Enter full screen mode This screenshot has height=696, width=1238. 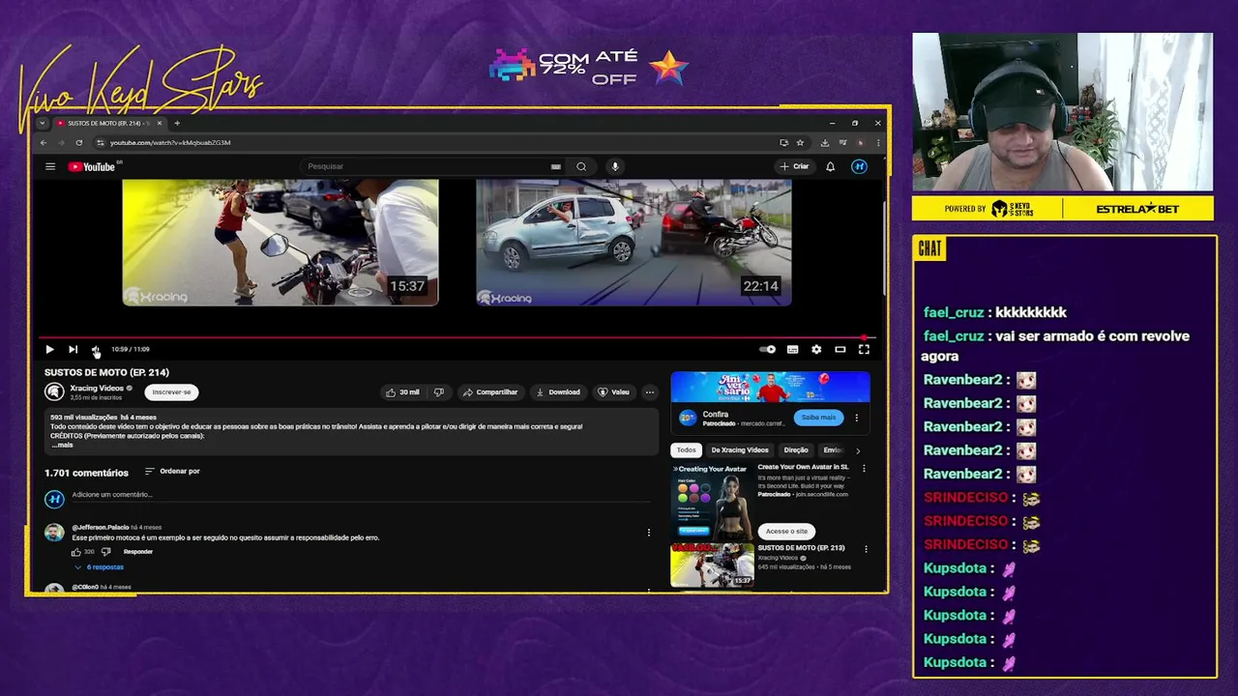pos(864,349)
